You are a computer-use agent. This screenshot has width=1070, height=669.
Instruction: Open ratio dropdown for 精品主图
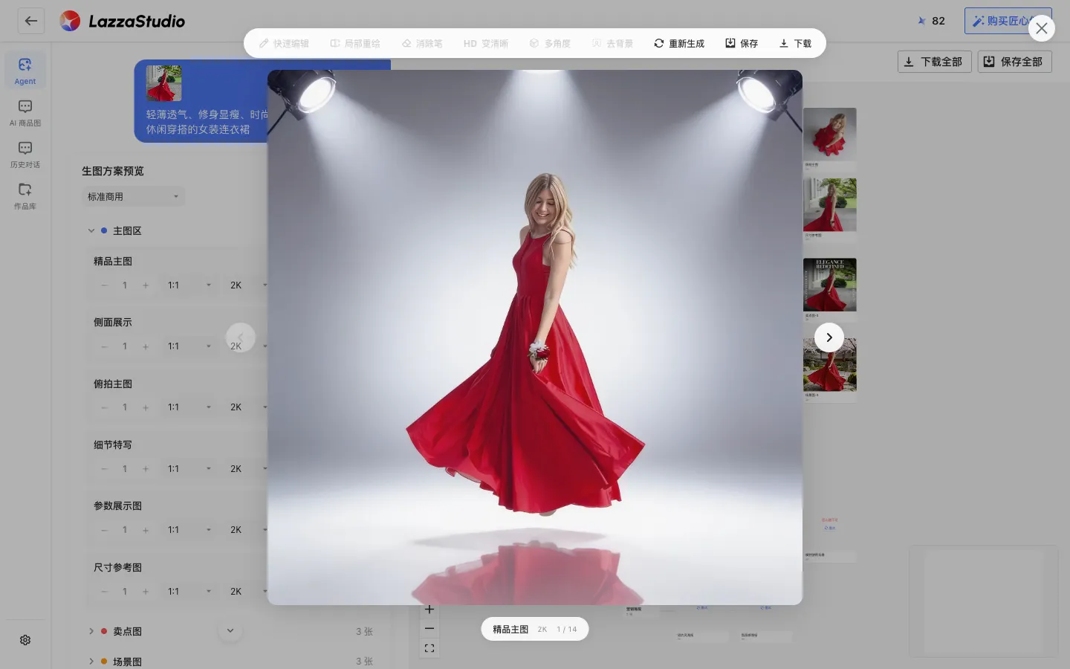pos(189,285)
